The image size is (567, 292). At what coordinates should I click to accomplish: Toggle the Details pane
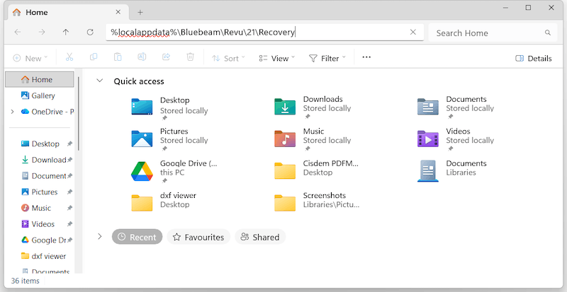click(533, 58)
